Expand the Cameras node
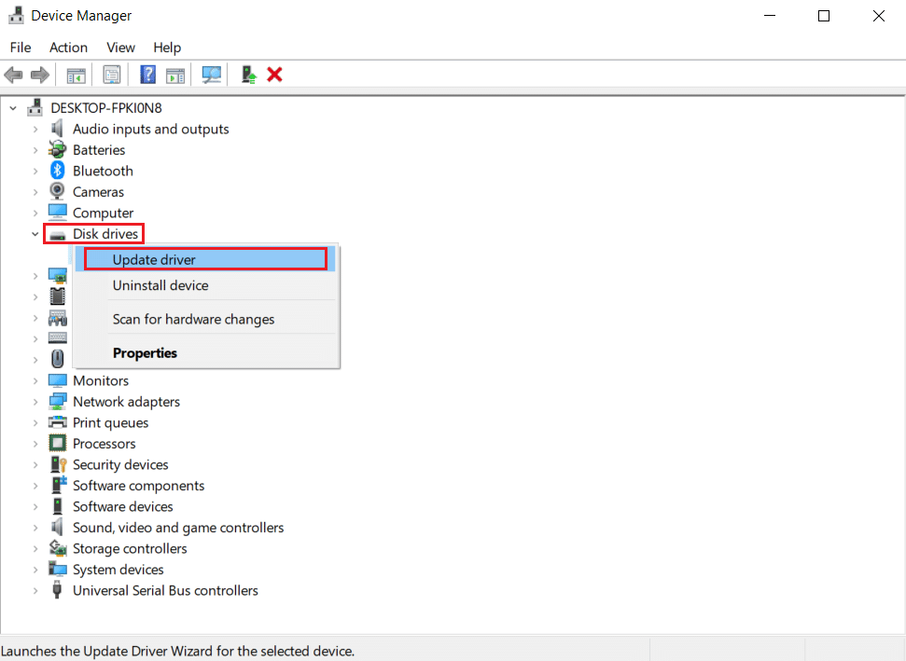Image resolution: width=906 pixels, height=661 pixels. (x=35, y=192)
